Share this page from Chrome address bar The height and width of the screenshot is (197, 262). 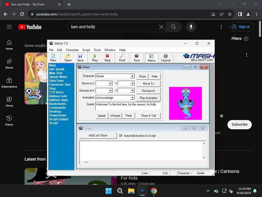coord(222,14)
